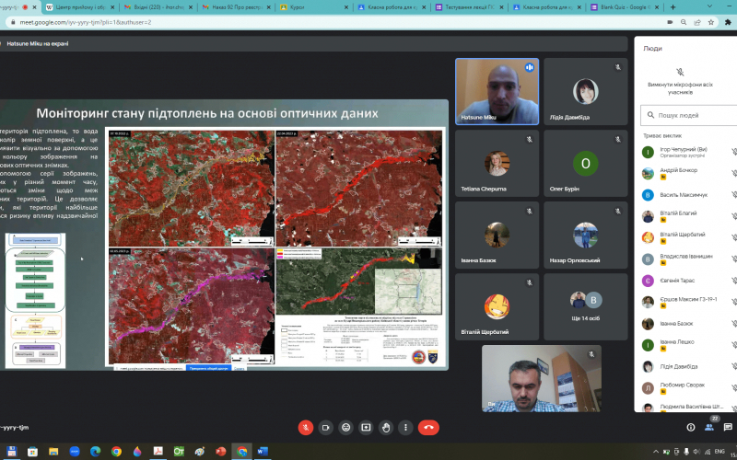Select Hatsune Miku's video tile

[x=497, y=92]
